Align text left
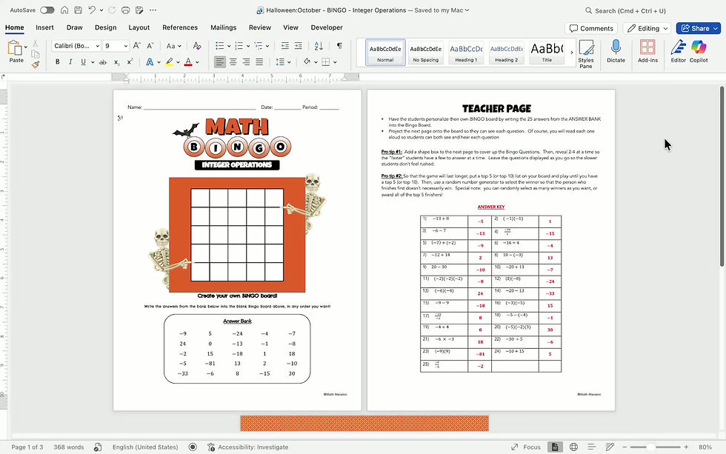This screenshot has height=454, width=726. click(x=220, y=61)
